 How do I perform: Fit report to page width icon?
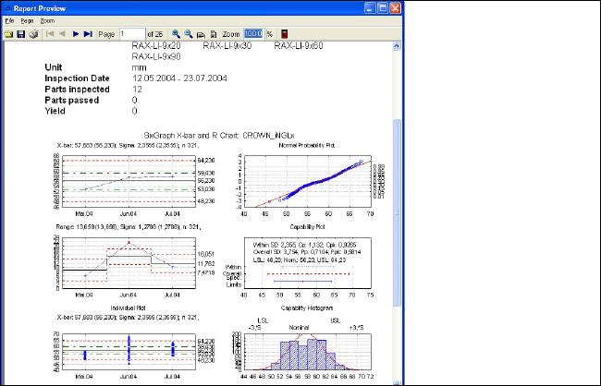pos(201,33)
